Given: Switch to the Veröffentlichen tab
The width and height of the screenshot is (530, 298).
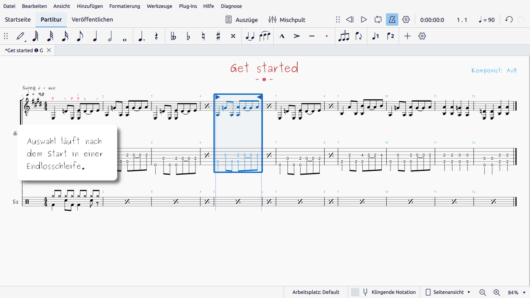Looking at the screenshot, I should 92,19.
